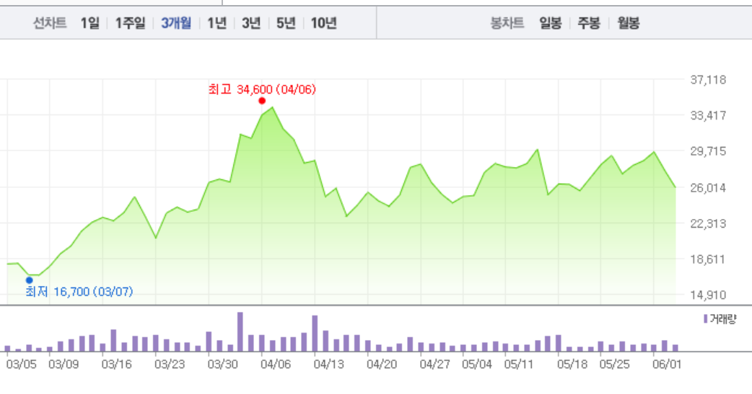Click the 03/05 date axis label
Viewport: 752px width, 394px height.
pos(22,364)
